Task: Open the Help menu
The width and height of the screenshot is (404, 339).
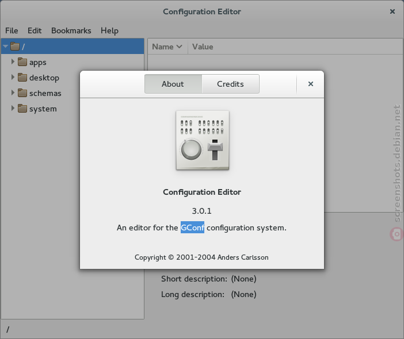Action: pyautogui.click(x=109, y=30)
